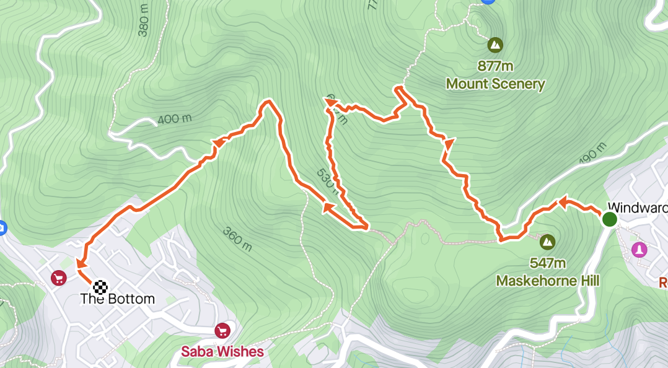
Task: Click the Windwardside town label
Action: (x=637, y=208)
